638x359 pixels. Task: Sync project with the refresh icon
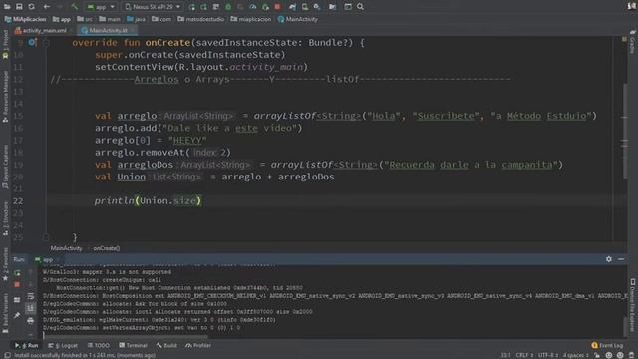(31, 7)
